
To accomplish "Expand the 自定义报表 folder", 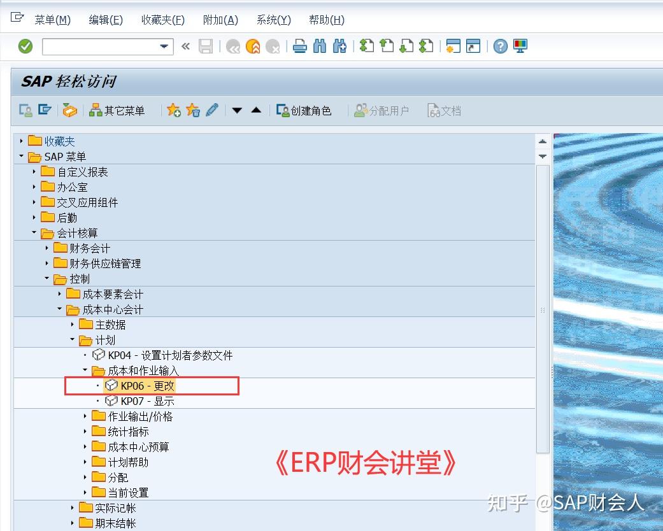I will [33, 171].
